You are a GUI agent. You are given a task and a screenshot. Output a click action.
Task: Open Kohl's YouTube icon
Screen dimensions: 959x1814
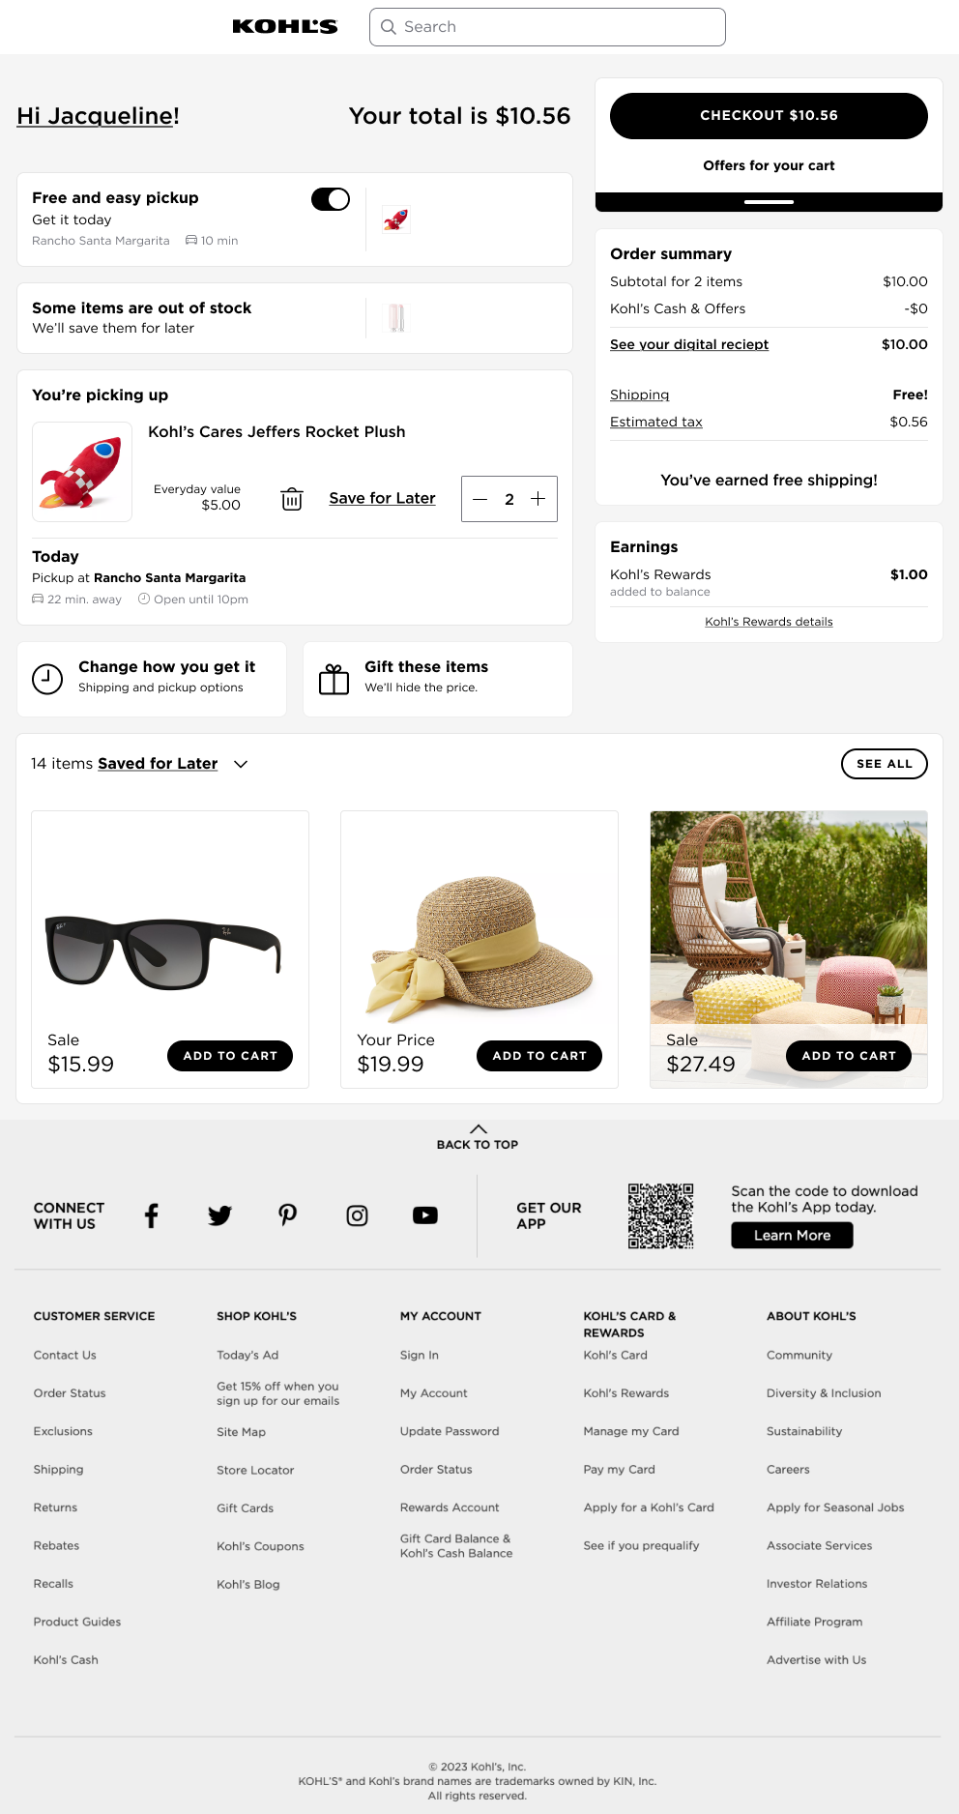[425, 1215]
